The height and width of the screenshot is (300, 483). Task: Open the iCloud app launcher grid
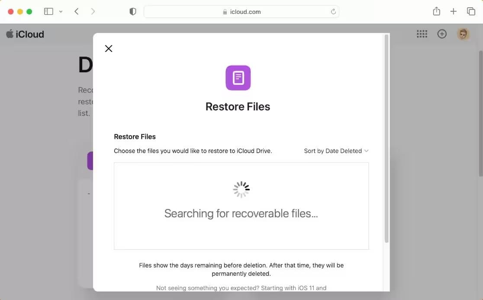coord(422,34)
